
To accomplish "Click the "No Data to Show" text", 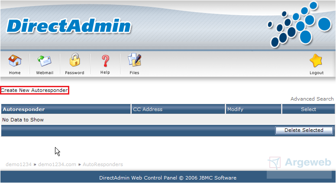I will coord(23,120).
